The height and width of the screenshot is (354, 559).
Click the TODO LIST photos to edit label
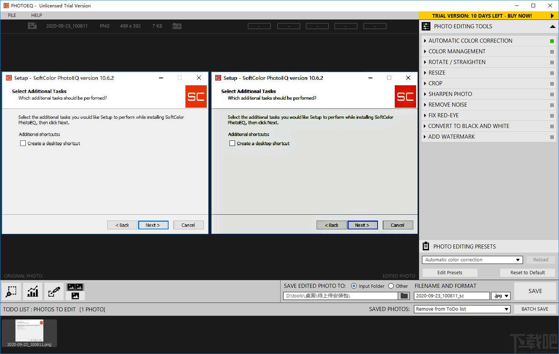(x=54, y=310)
